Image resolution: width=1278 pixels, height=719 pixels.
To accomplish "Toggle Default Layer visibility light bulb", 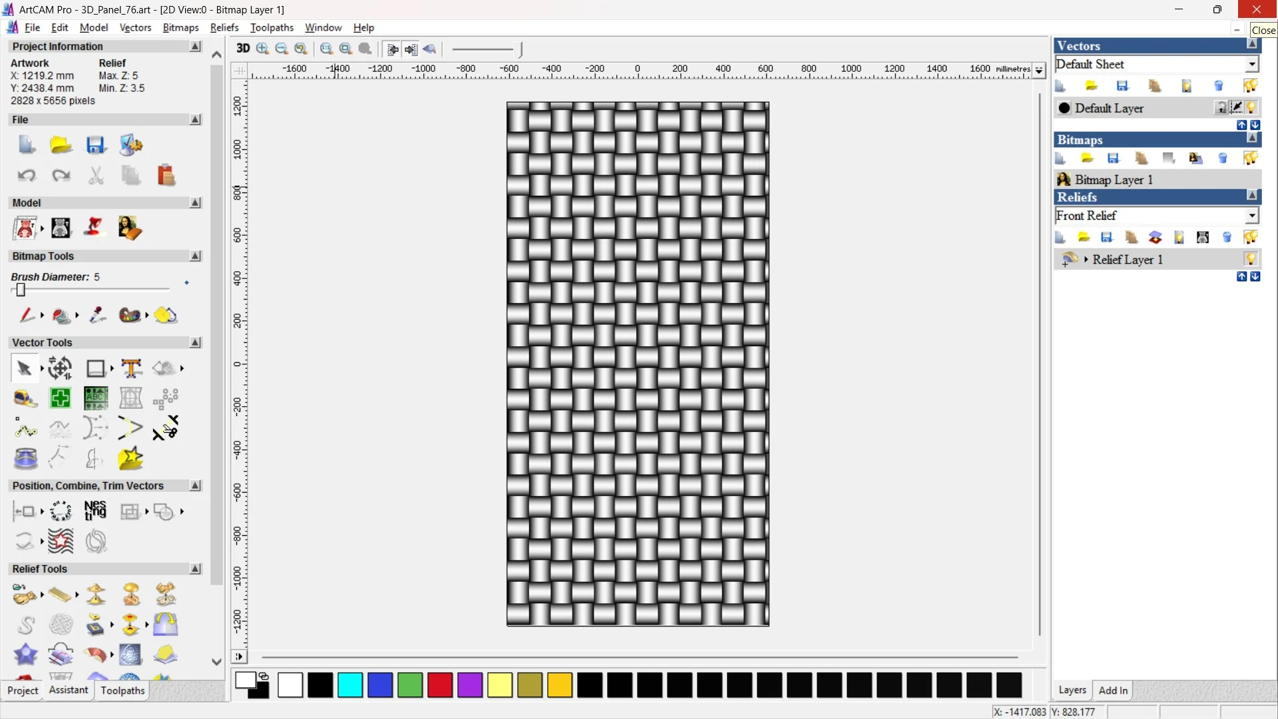I will 1251,108.
